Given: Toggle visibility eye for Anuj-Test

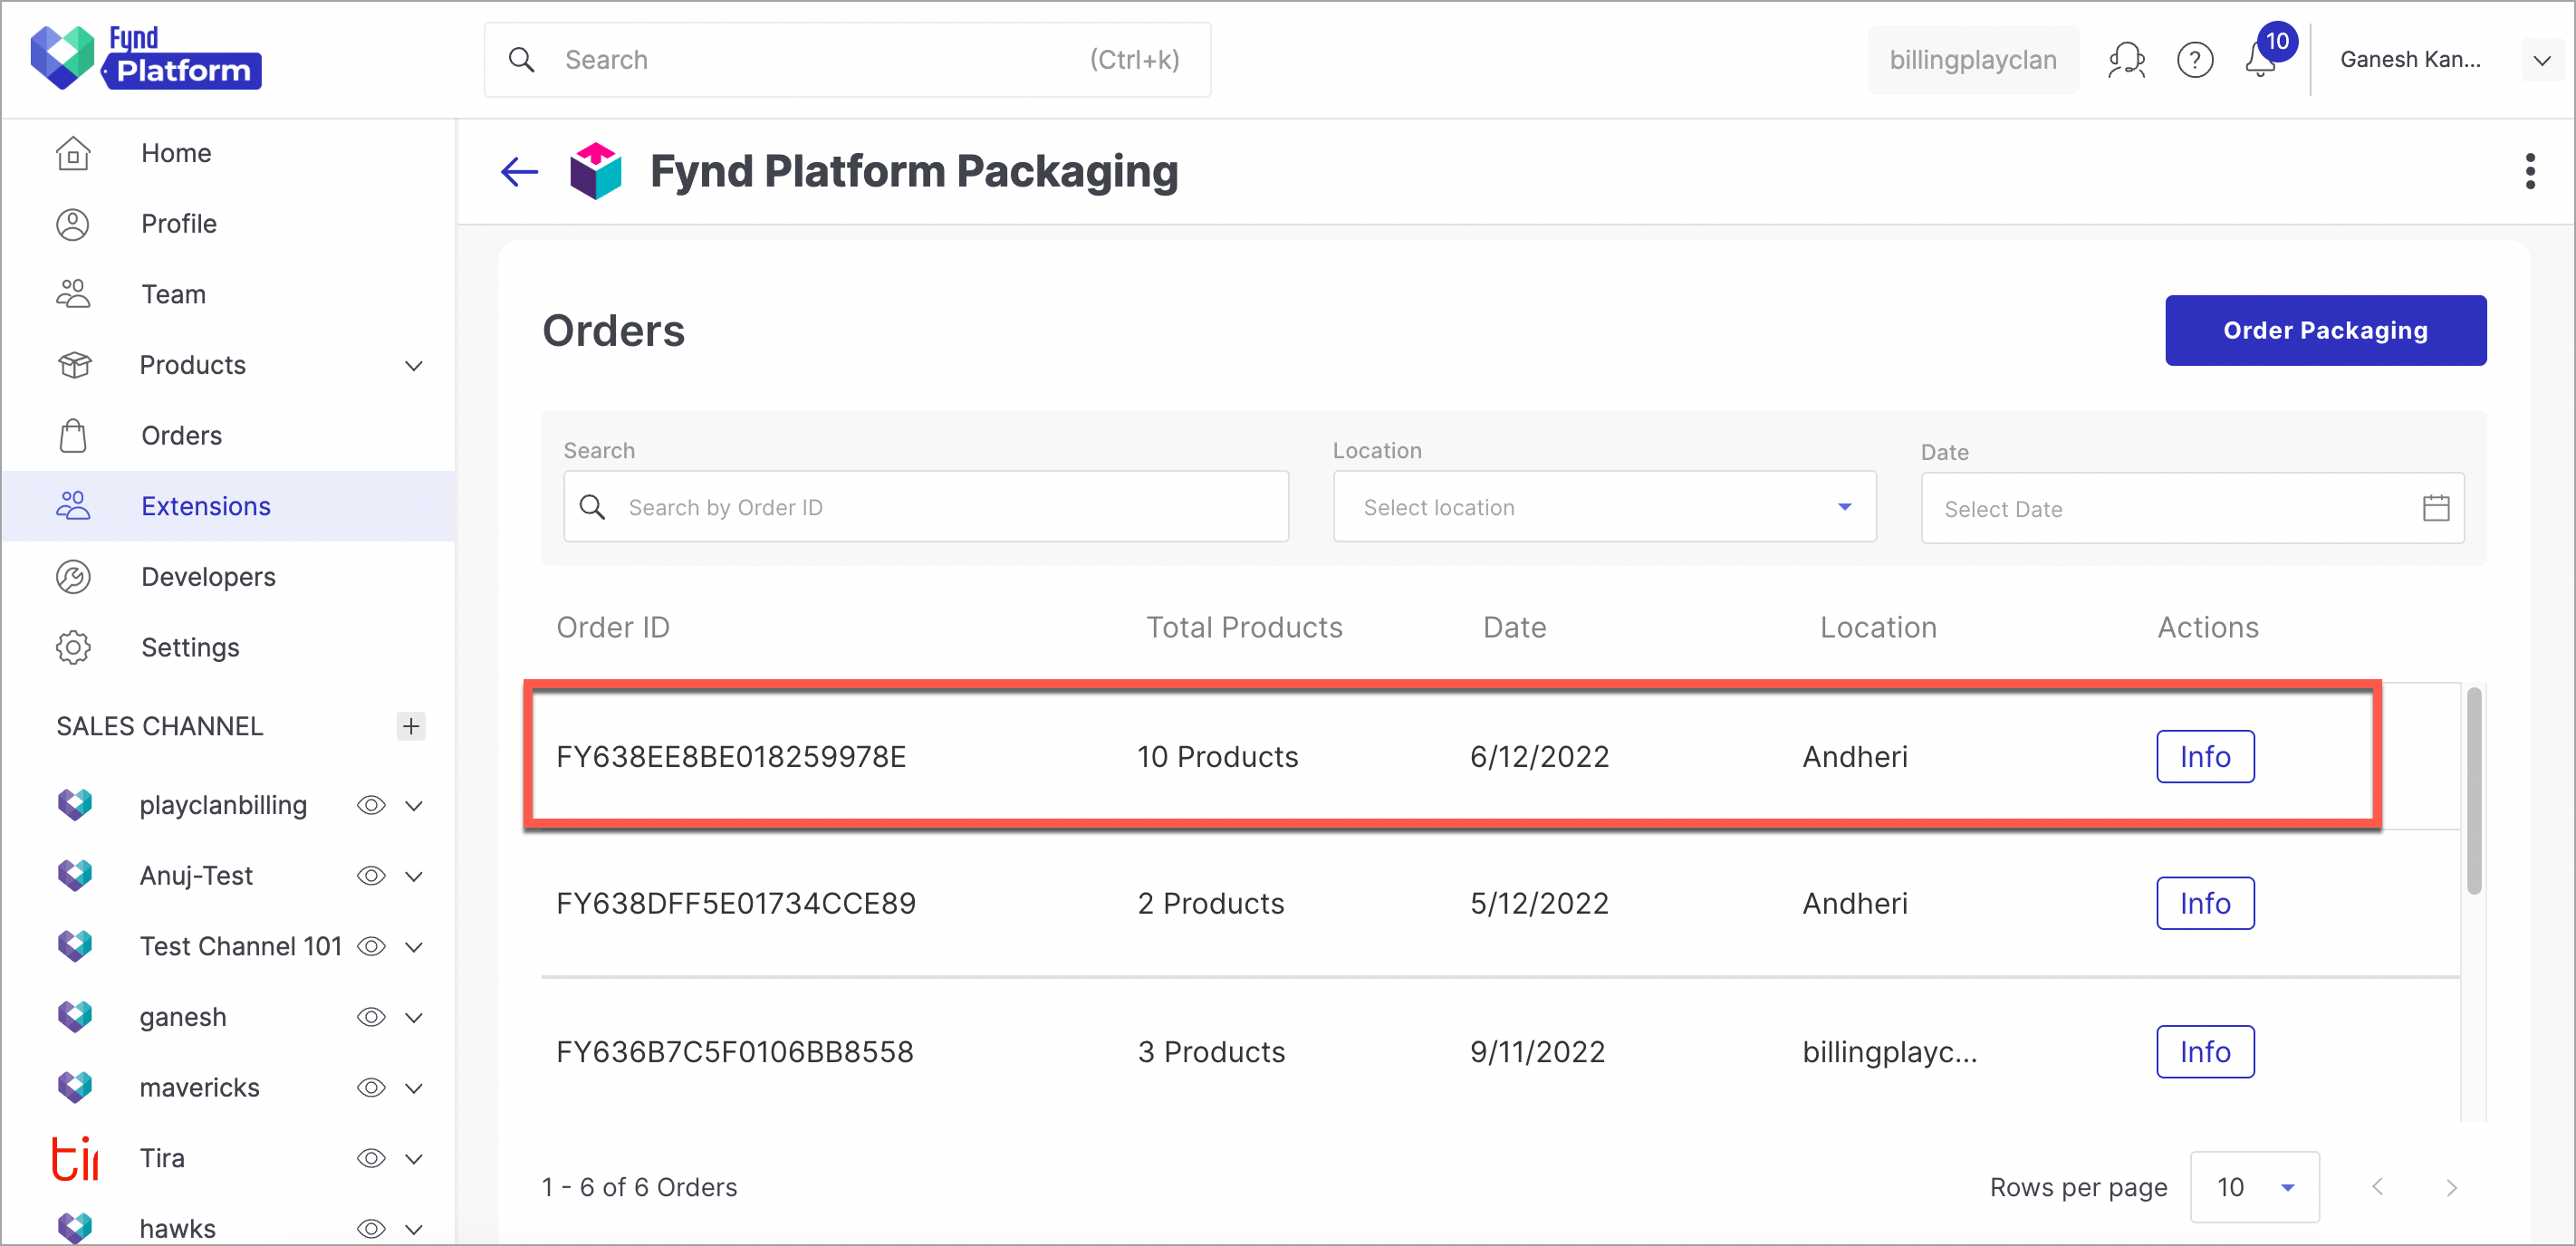Looking at the screenshot, I should click(371, 876).
